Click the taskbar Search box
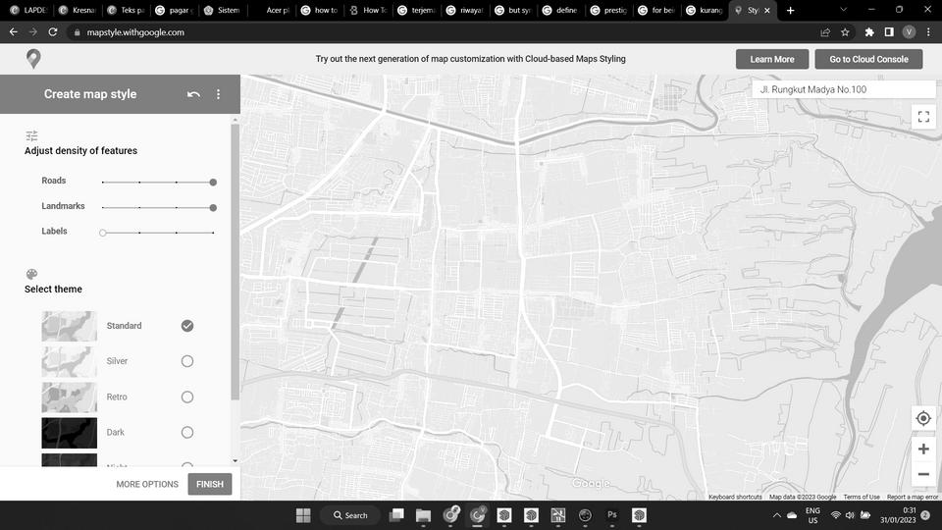 pos(351,515)
